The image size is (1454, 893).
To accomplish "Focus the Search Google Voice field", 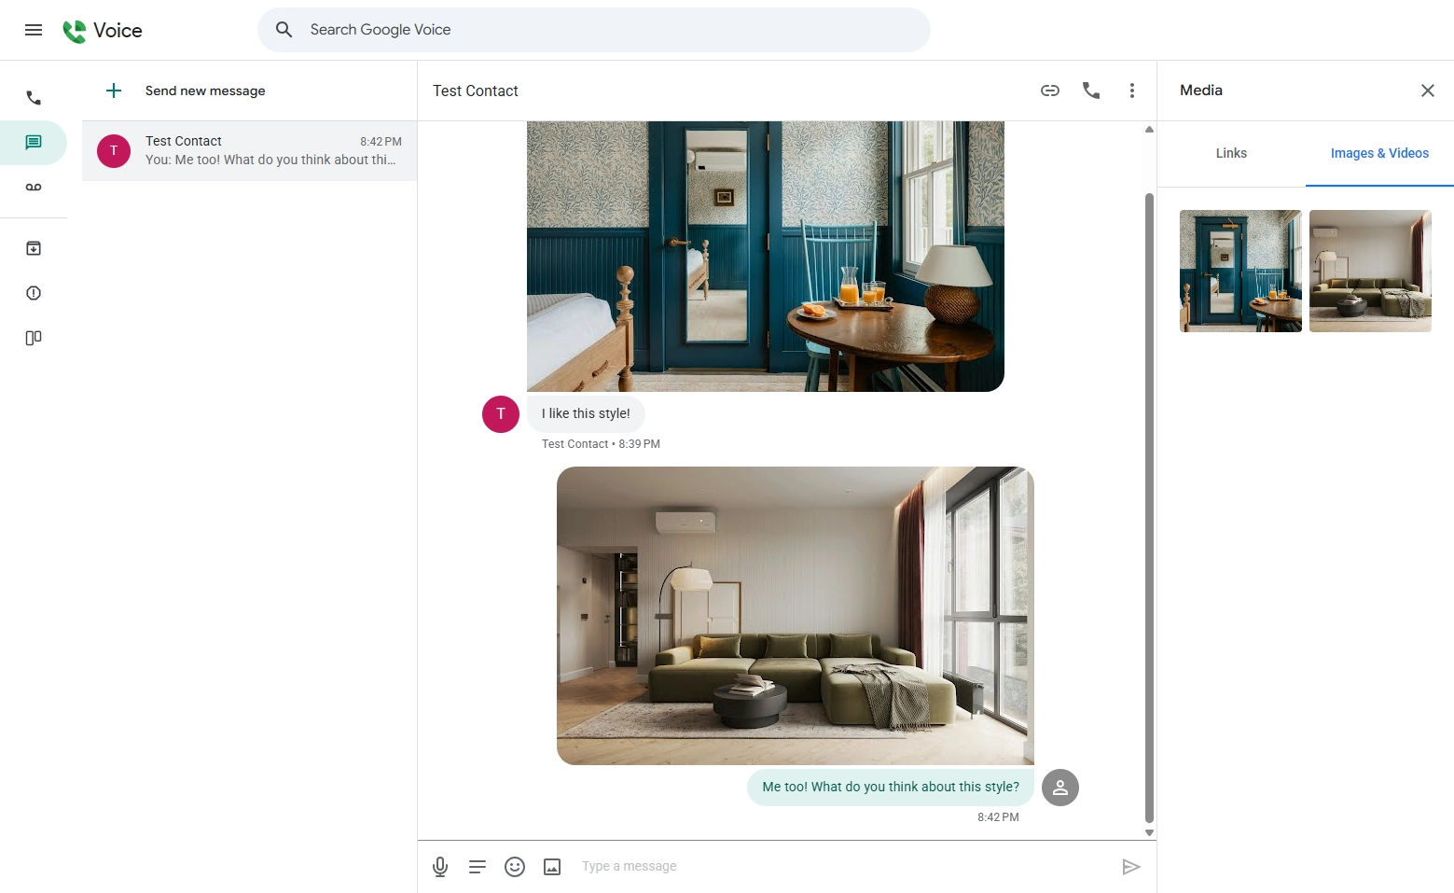I will pyautogui.click(x=594, y=30).
